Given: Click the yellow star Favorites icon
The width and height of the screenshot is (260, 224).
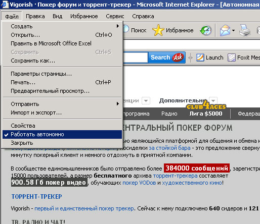Looking at the screenshot, I should tap(158, 30).
